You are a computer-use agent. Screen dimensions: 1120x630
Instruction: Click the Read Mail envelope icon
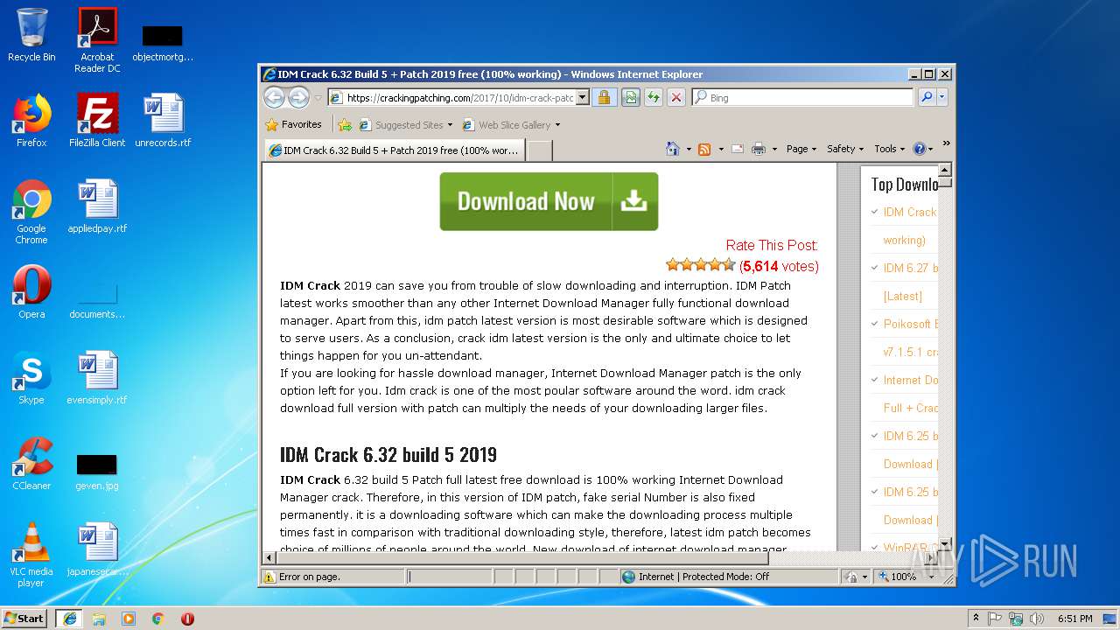(x=738, y=149)
